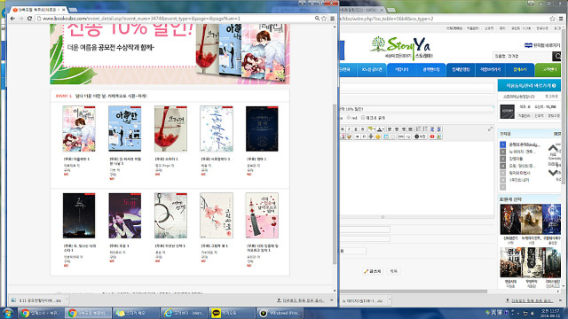The height and width of the screenshot is (319, 568).
Task: Insert a numbered list in editor
Action: point(418,129)
